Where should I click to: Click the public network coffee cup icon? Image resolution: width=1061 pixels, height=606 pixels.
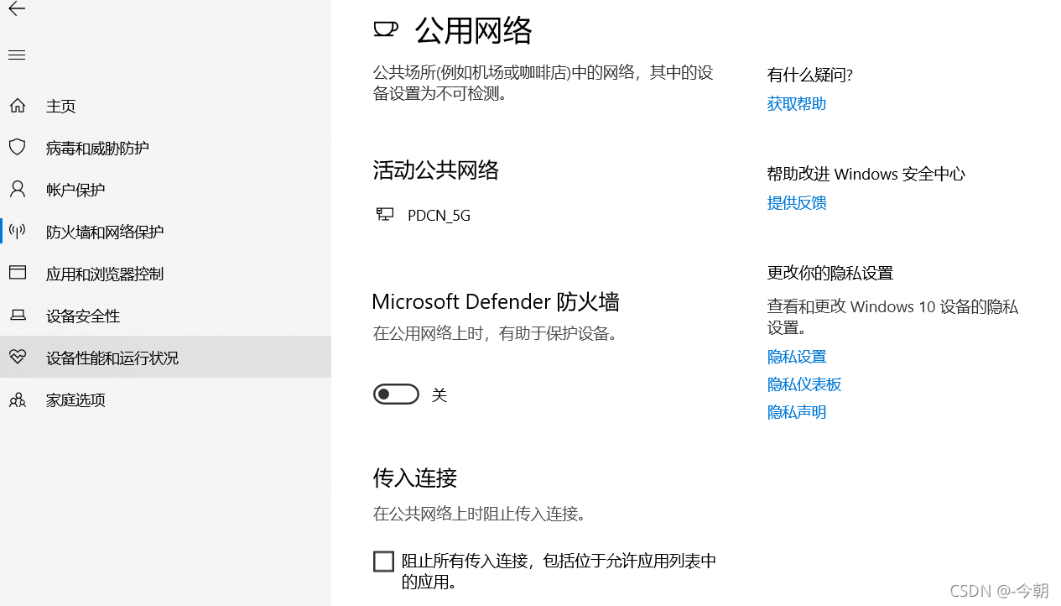click(385, 29)
